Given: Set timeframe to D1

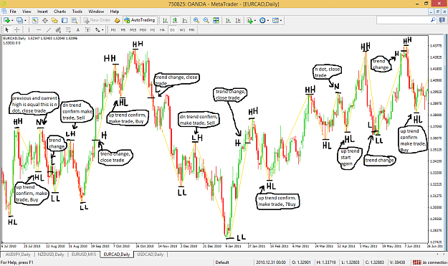Looking at the screenshot, I should click(172, 29).
